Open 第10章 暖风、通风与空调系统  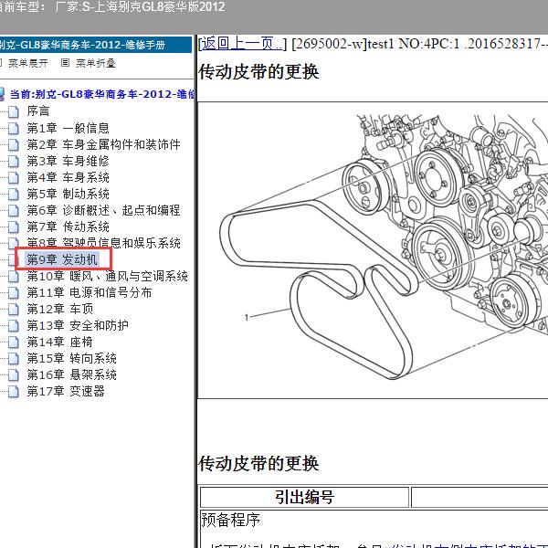(x=107, y=276)
